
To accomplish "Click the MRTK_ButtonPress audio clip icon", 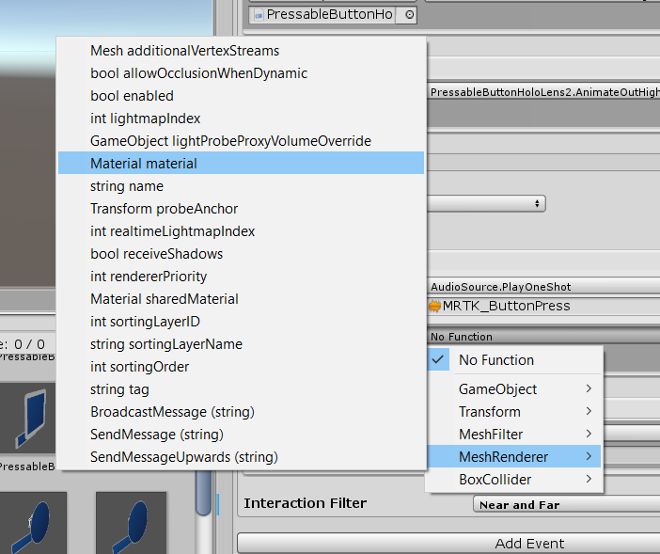I will [x=434, y=306].
